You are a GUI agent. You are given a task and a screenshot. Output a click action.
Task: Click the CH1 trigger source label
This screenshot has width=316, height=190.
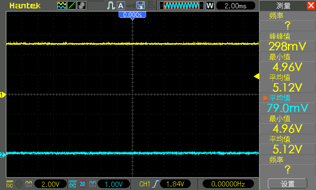pyautogui.click(x=145, y=184)
